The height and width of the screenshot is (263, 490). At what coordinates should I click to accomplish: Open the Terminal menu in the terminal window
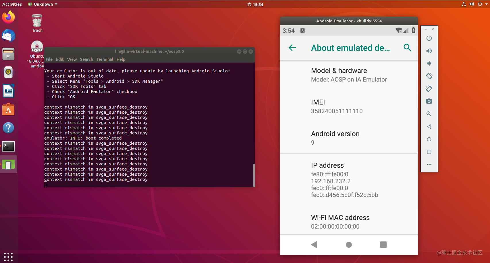(x=105, y=59)
